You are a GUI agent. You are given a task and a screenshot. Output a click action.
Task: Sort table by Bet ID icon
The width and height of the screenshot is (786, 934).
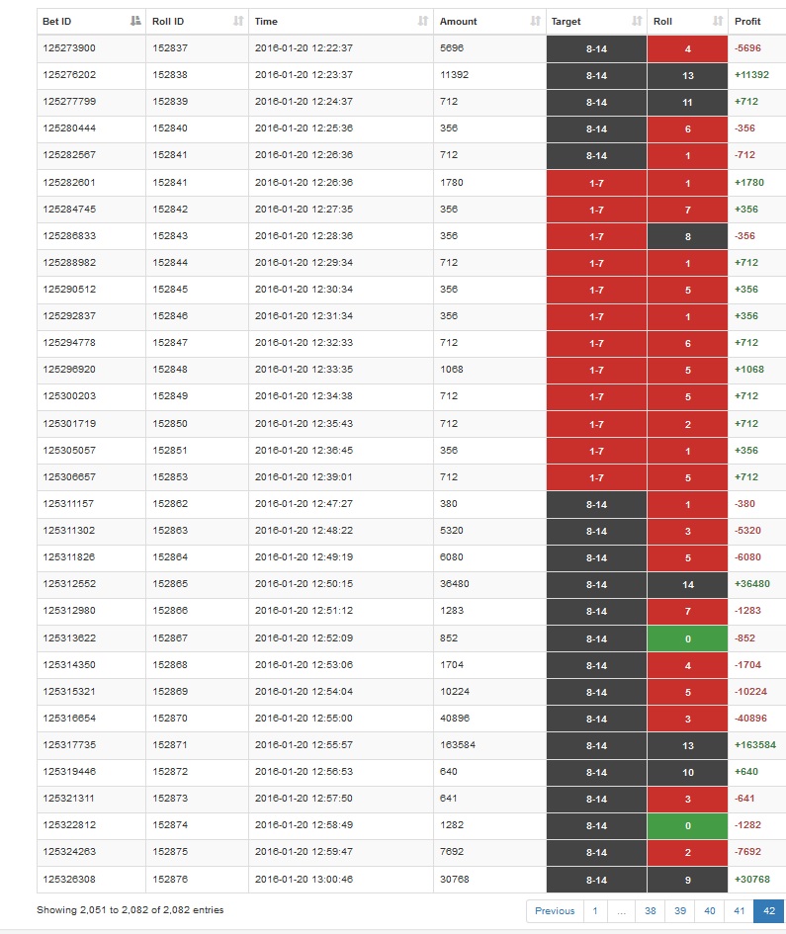135,21
